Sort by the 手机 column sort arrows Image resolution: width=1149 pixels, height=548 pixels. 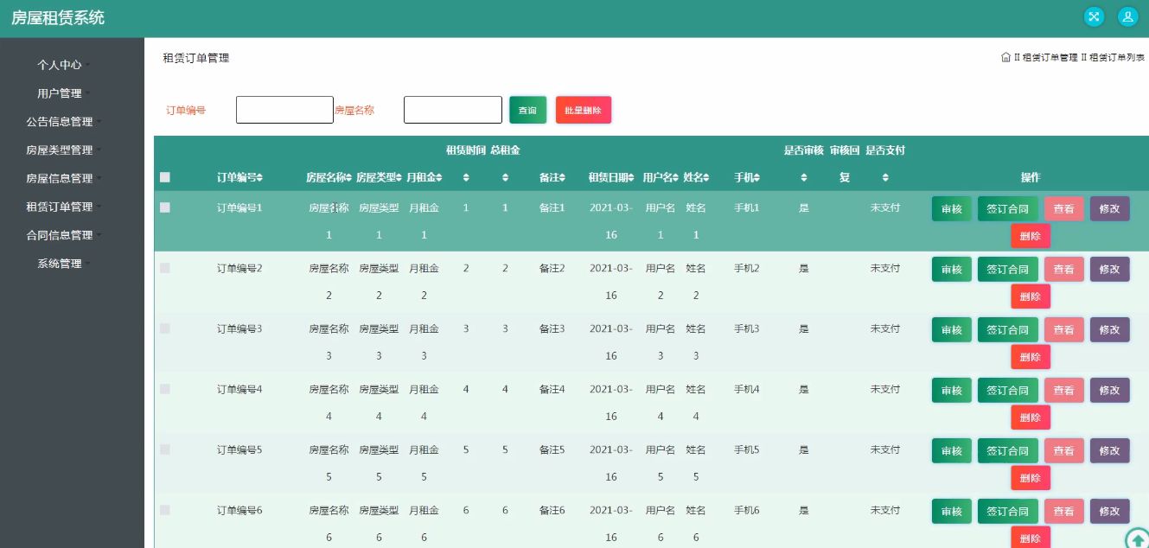(756, 177)
